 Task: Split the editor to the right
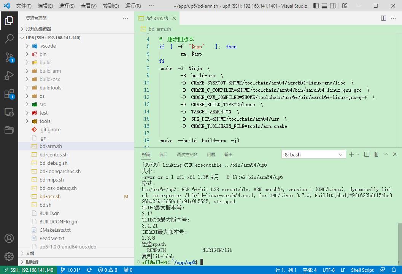(x=383, y=18)
